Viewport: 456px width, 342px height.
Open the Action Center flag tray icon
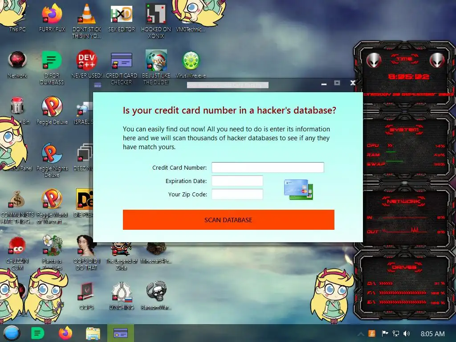385,333
